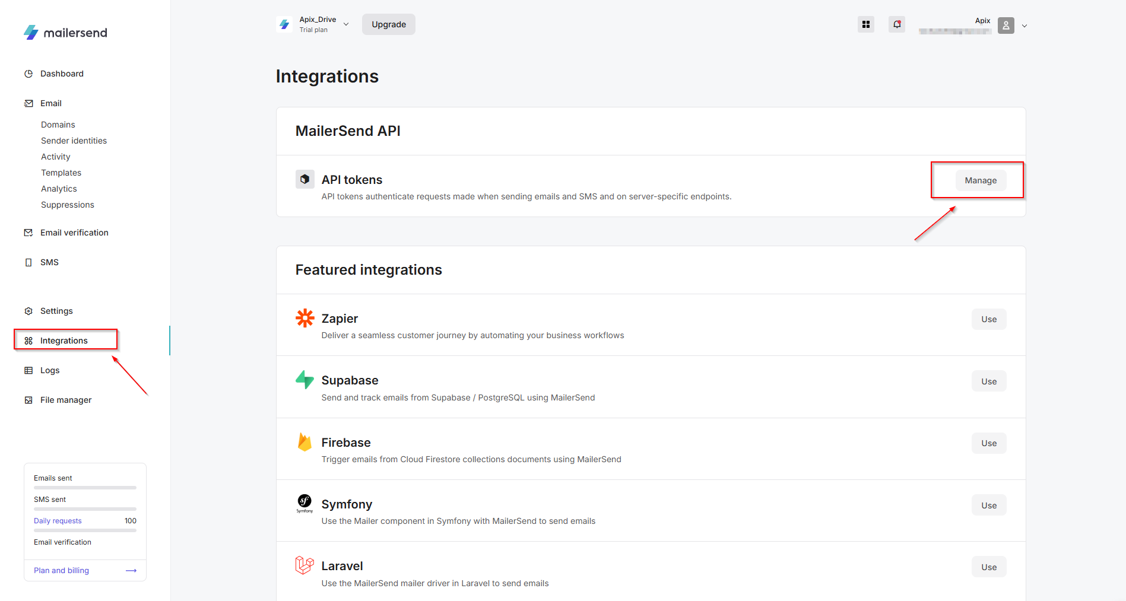Screen dimensions: 1126x601
Task: Click the Zapier integration title
Action: (340, 319)
